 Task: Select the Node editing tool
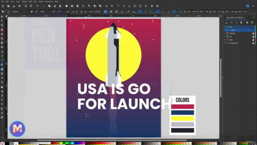pyautogui.click(x=2, y=21)
